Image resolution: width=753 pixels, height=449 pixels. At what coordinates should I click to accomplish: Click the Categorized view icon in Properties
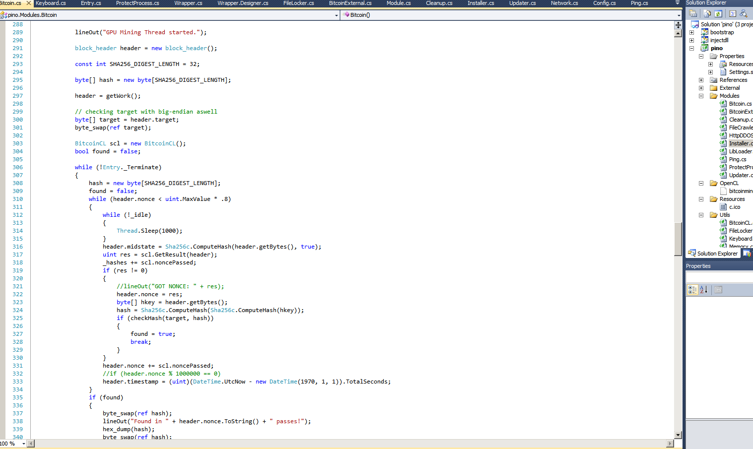[692, 290]
